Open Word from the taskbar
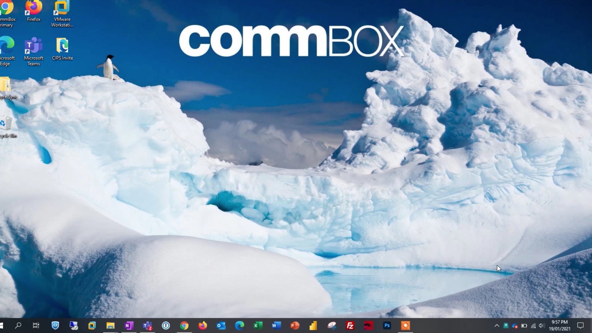 tap(276, 325)
